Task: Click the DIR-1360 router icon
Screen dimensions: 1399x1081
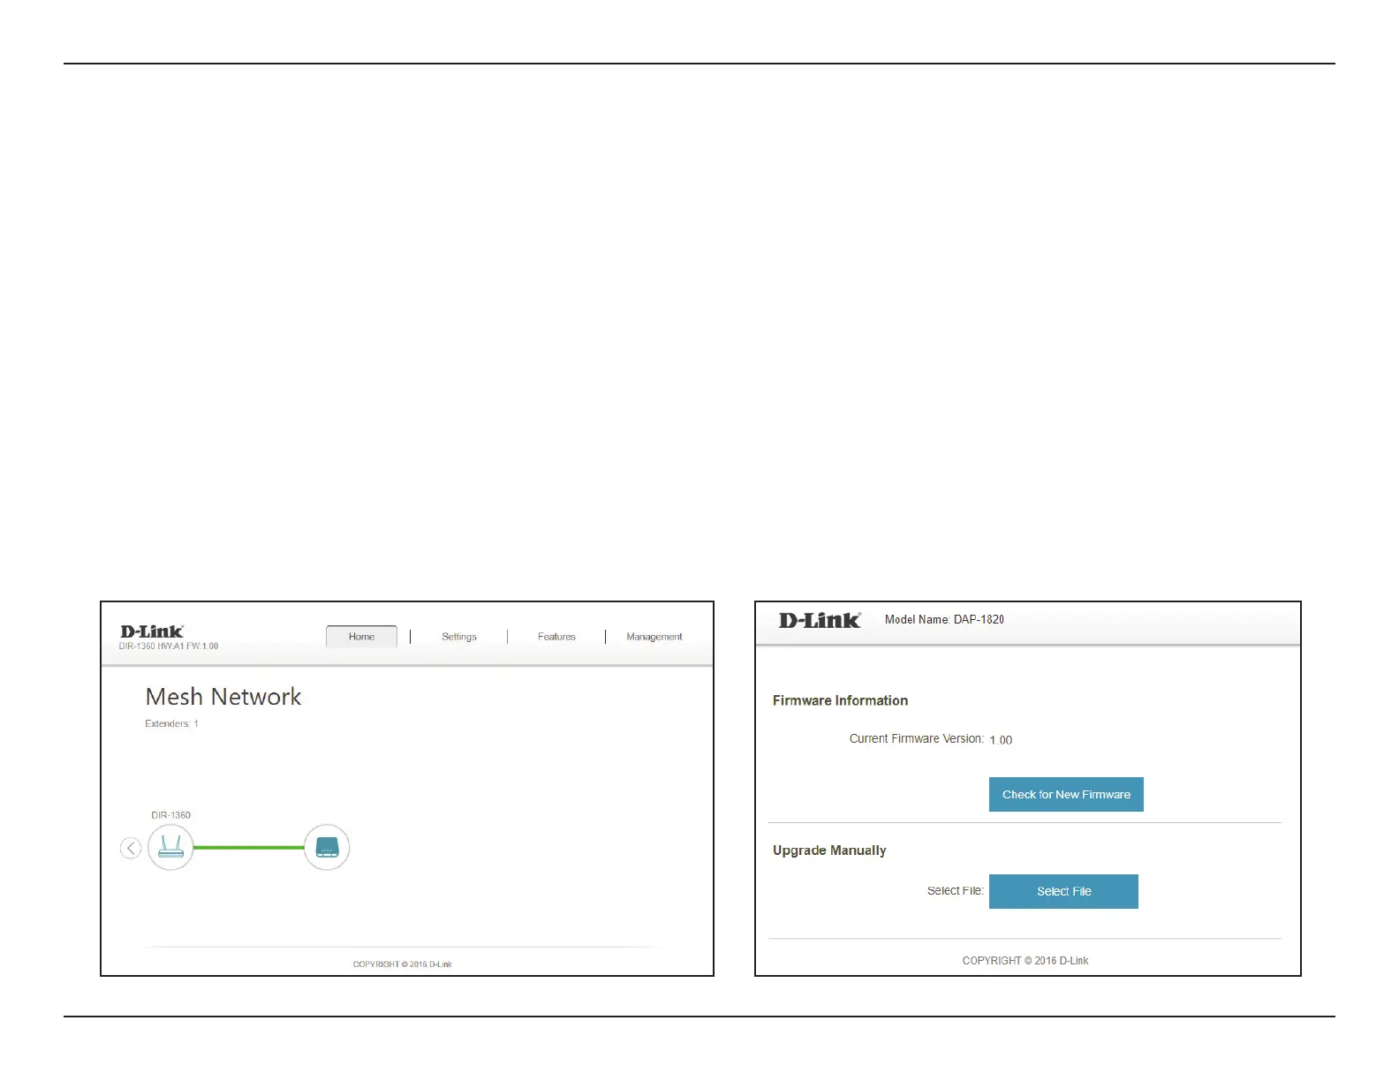Action: pos(170,847)
